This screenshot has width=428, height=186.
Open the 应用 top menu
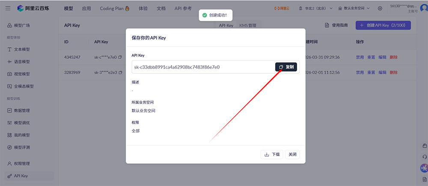(x=86, y=9)
